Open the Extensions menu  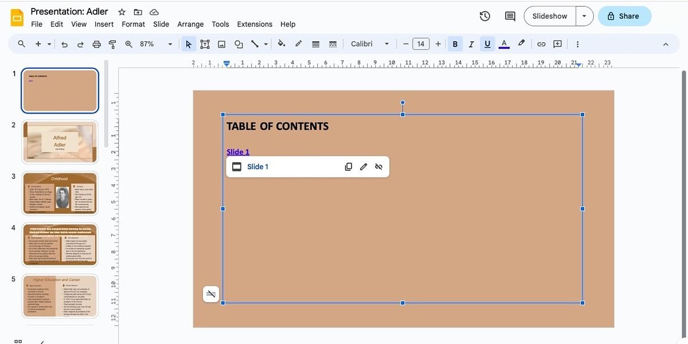click(x=255, y=24)
